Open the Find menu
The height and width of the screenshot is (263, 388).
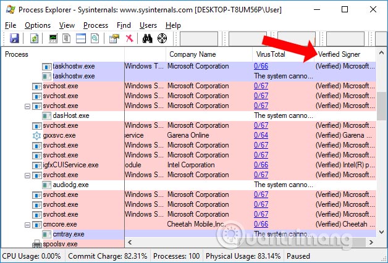tap(124, 25)
